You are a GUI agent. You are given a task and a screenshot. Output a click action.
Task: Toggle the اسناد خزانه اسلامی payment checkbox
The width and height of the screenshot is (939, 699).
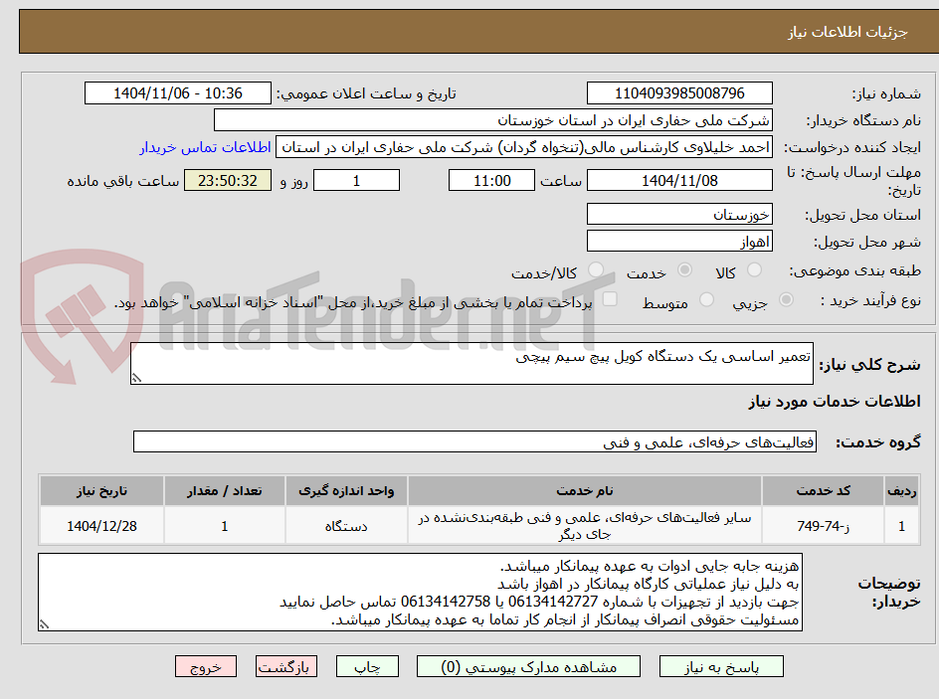(x=610, y=299)
